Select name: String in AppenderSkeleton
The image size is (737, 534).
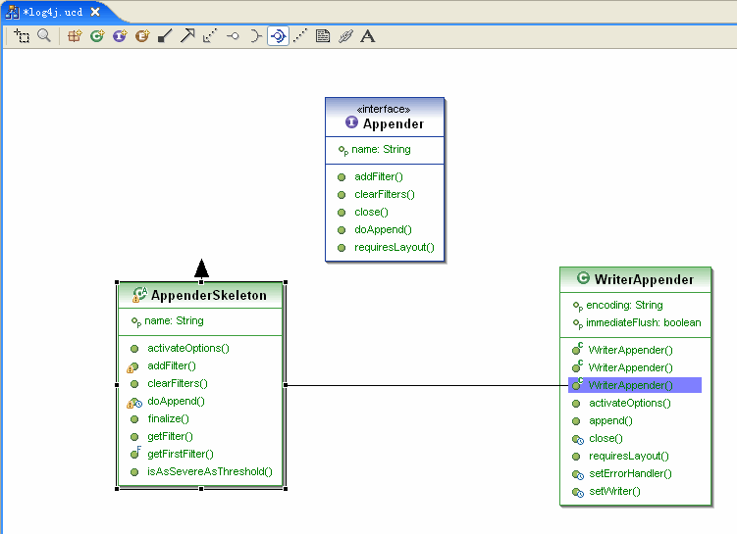pyautogui.click(x=174, y=321)
